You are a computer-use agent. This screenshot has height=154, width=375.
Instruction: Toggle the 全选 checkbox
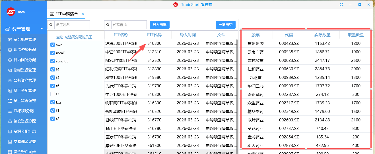coord(53,37)
